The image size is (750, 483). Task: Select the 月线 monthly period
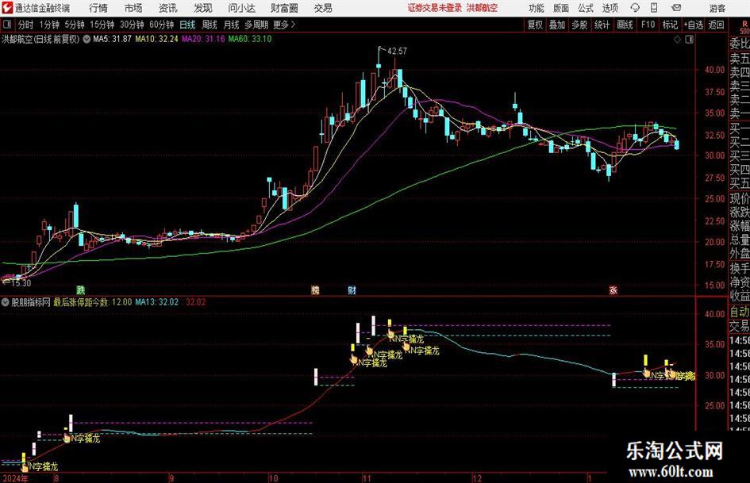click(231, 25)
